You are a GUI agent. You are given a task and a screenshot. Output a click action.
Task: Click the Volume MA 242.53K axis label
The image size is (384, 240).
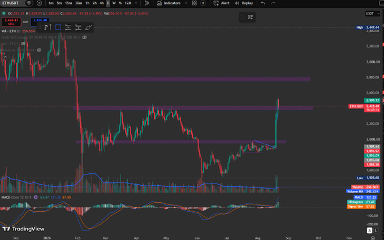[x=363, y=191]
